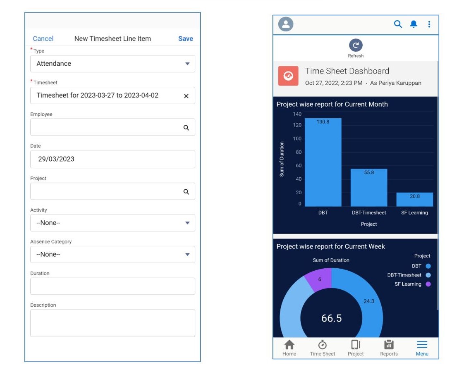Click the DBT bar showing 130.8
The image size is (464, 372).
click(x=323, y=162)
